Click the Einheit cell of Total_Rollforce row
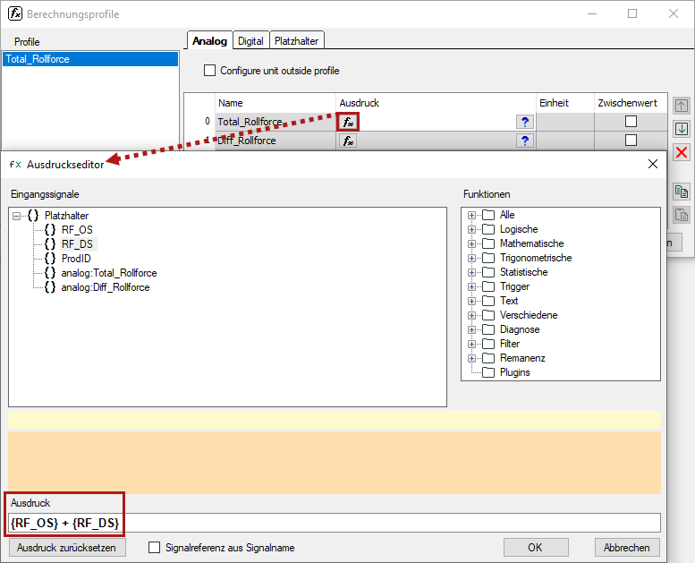The width and height of the screenshot is (695, 563). point(565,122)
